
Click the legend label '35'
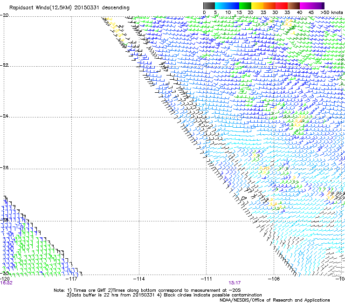click(x=287, y=13)
